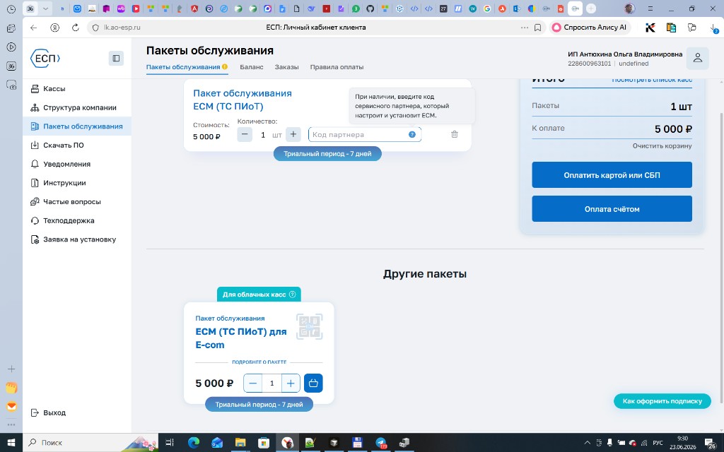Open Yandex home Я button

tap(55, 28)
